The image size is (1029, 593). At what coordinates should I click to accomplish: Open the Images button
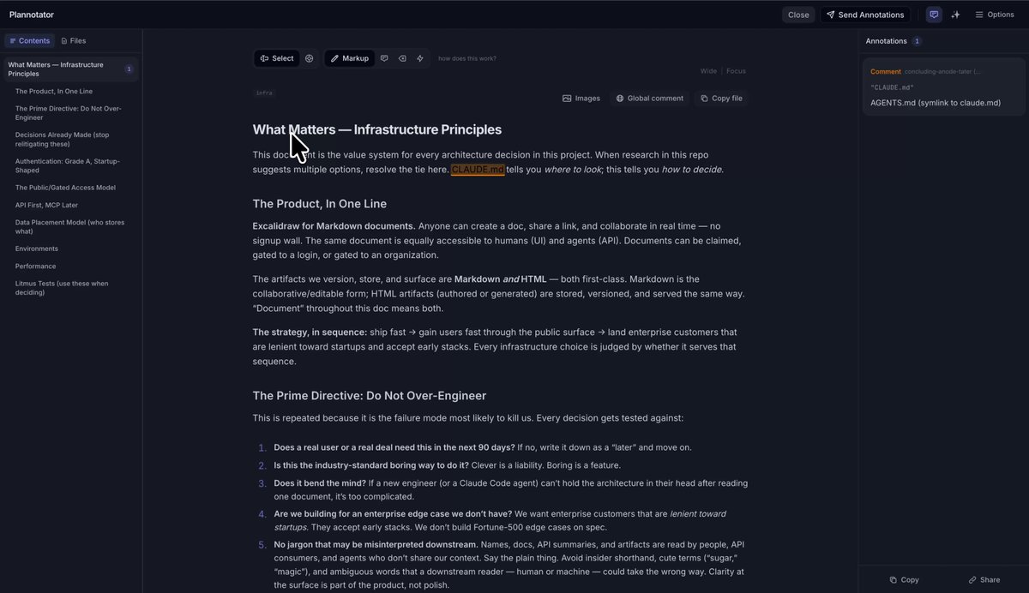[581, 99]
